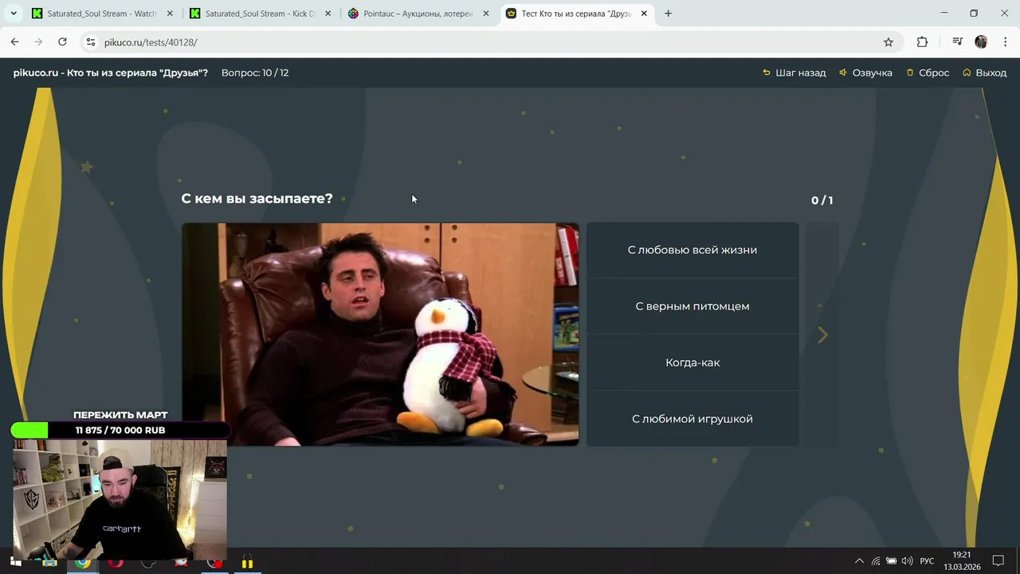This screenshot has height=574, width=1020.
Task: Open the Chrome profile avatar
Action: pyautogui.click(x=981, y=42)
